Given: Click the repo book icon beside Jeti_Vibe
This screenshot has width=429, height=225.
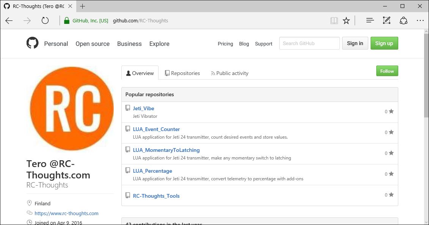Looking at the screenshot, I should (127, 108).
